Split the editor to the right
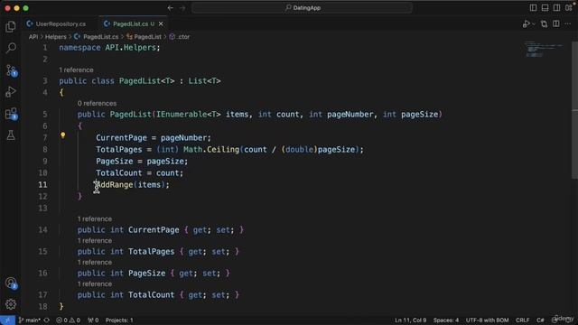The image size is (578, 325). (x=556, y=24)
